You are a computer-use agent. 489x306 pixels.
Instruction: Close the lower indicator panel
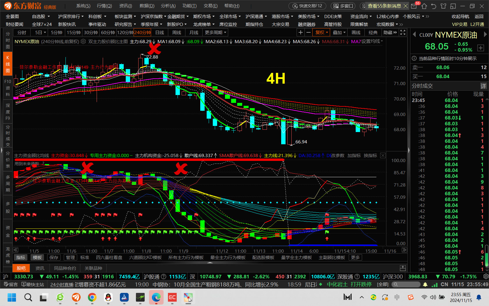383,156
